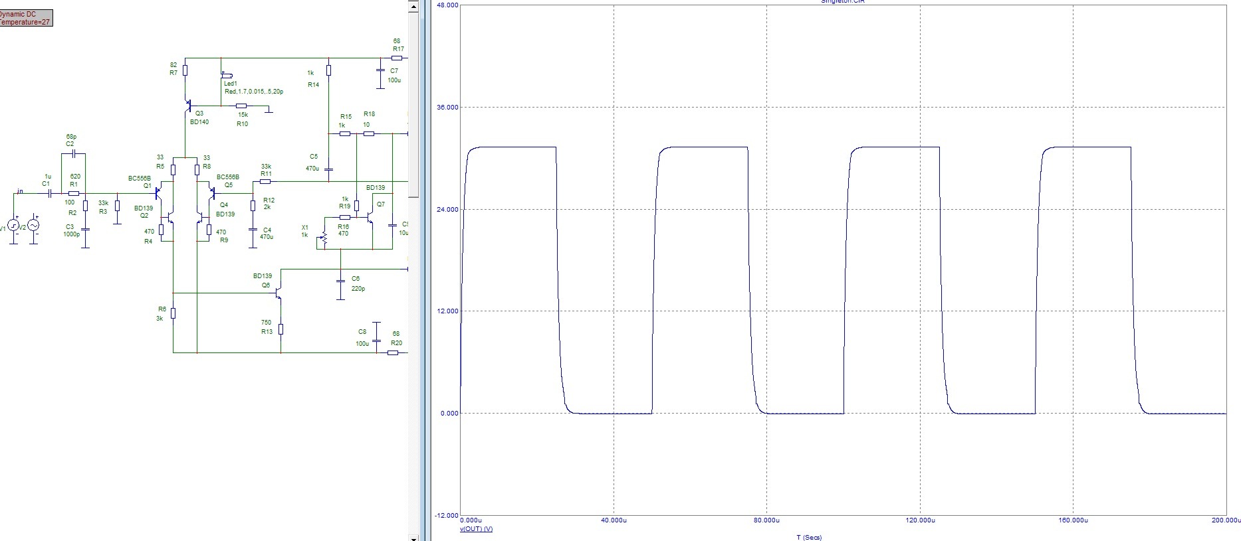Select transistor Q6 BD139 symbol
The height and width of the screenshot is (541, 1241).
[x=280, y=293]
